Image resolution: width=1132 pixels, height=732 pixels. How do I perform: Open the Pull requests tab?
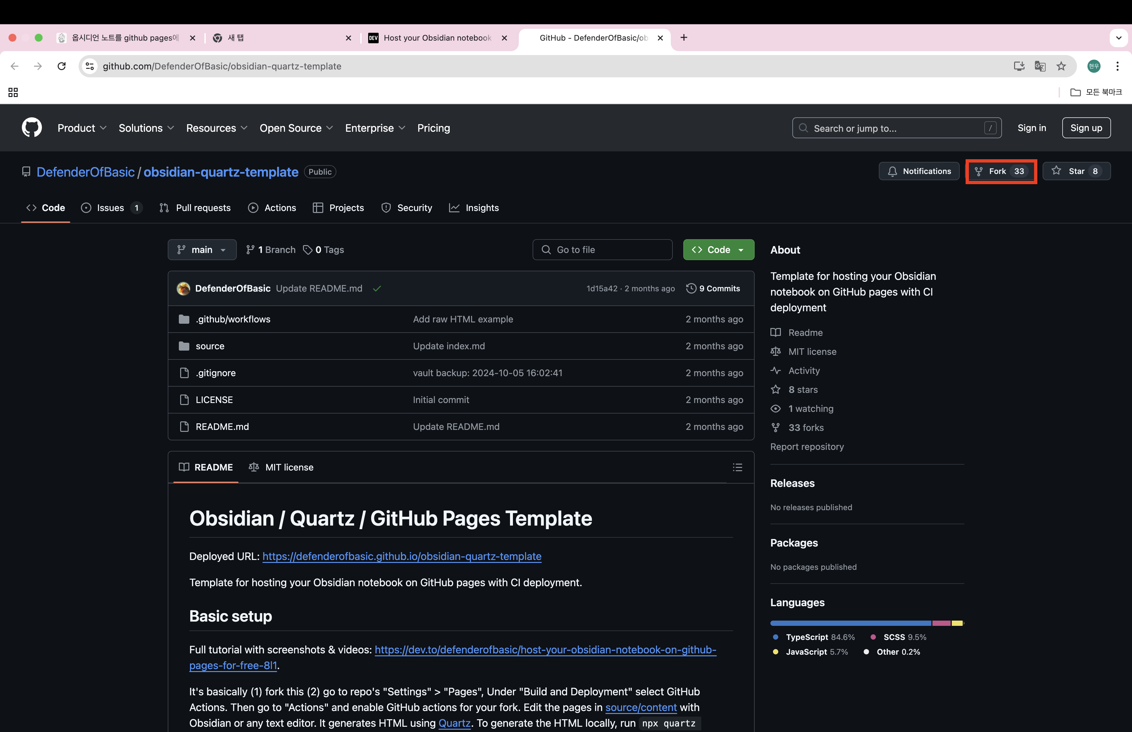[x=195, y=208]
